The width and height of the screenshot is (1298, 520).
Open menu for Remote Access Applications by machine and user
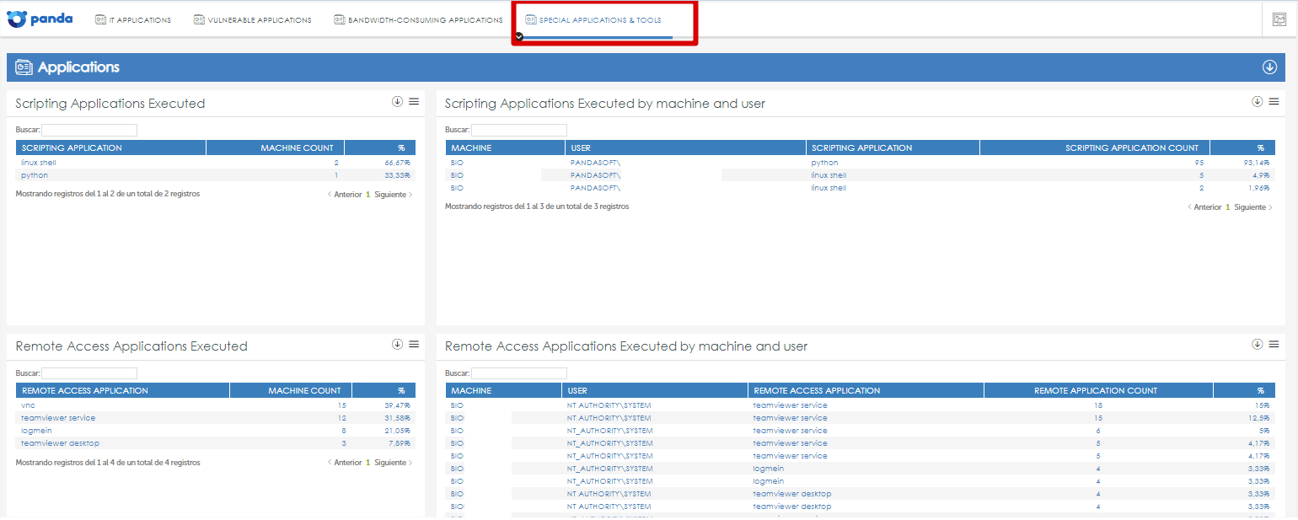tap(1274, 345)
